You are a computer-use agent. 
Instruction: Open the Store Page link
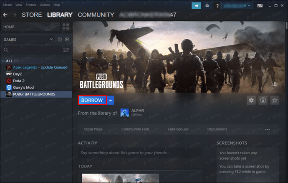tap(93, 129)
